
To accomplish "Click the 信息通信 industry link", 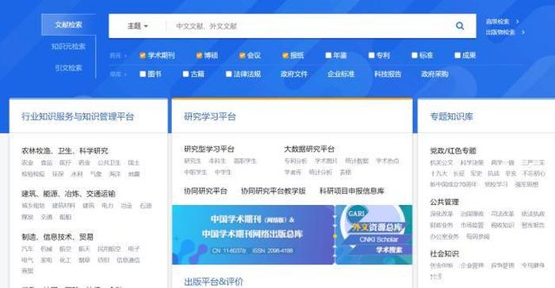I will tap(128, 260).
